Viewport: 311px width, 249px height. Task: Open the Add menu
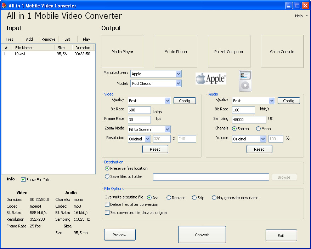[29, 39]
